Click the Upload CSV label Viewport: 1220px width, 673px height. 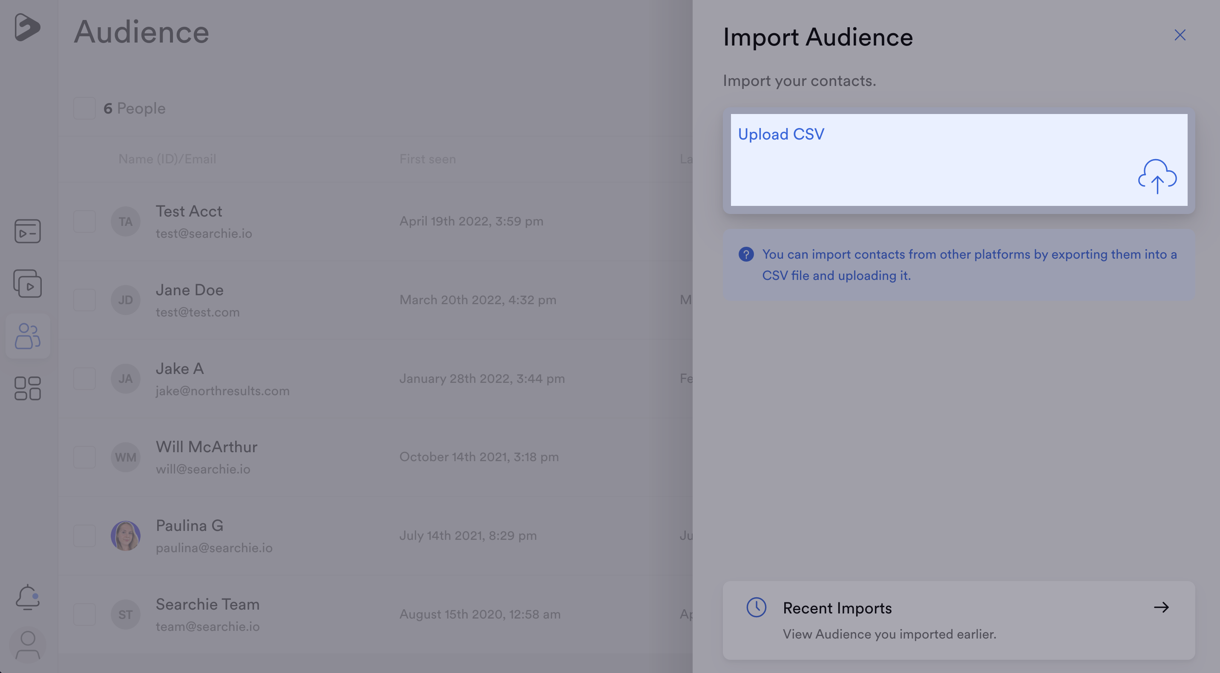pos(781,134)
